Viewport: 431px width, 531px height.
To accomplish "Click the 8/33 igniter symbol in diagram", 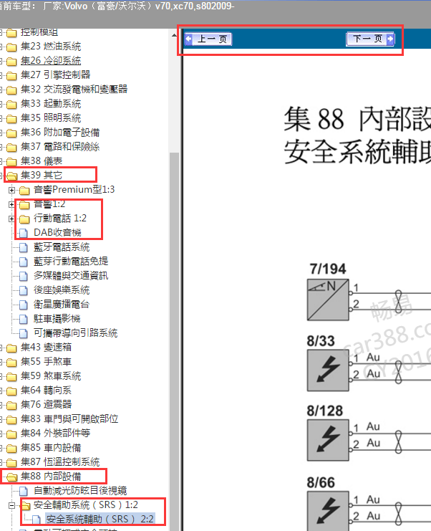I will click(x=328, y=370).
